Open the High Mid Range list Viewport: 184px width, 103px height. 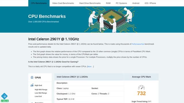coord(41,90)
